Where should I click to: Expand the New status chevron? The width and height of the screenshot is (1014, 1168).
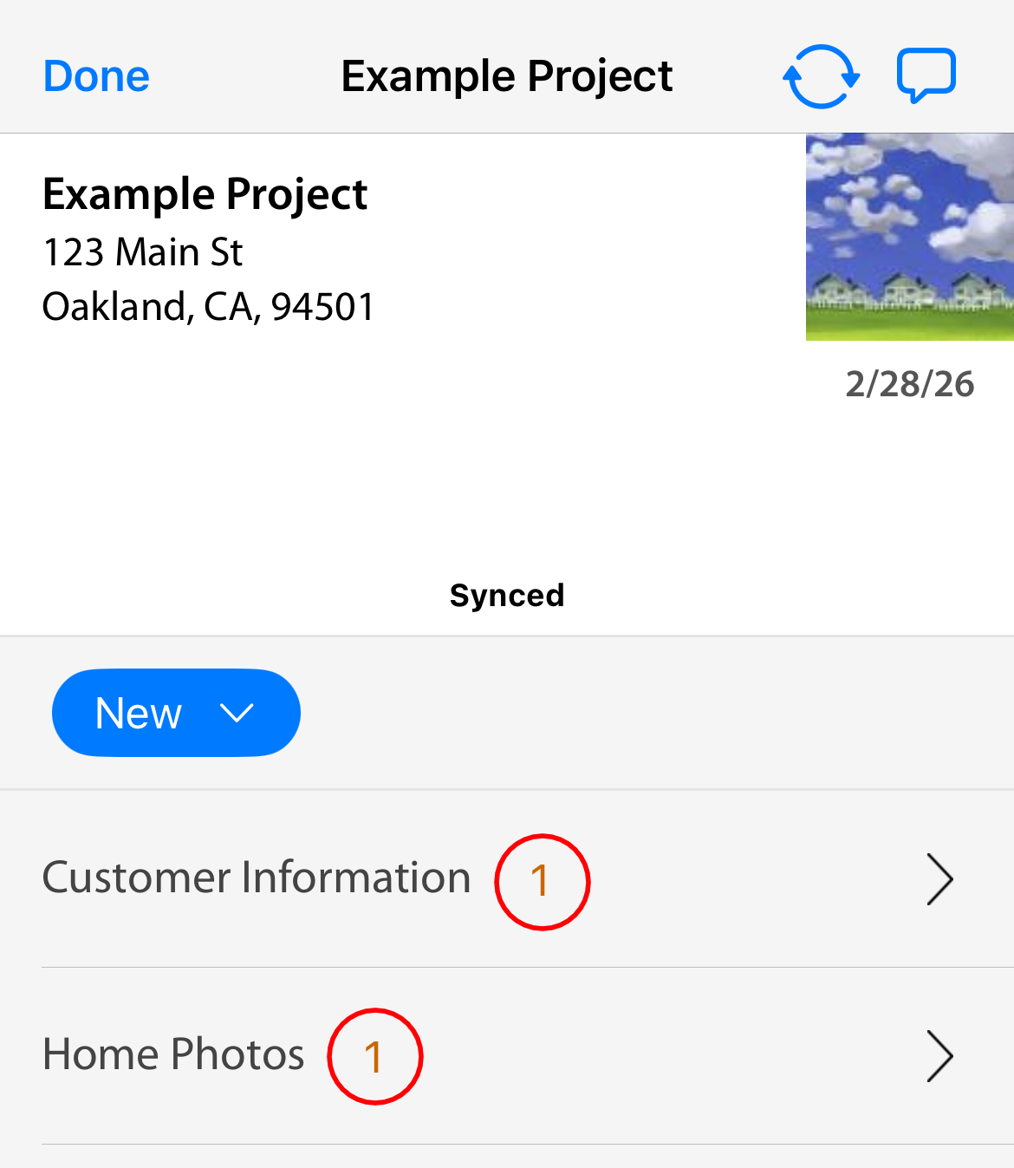(x=237, y=713)
